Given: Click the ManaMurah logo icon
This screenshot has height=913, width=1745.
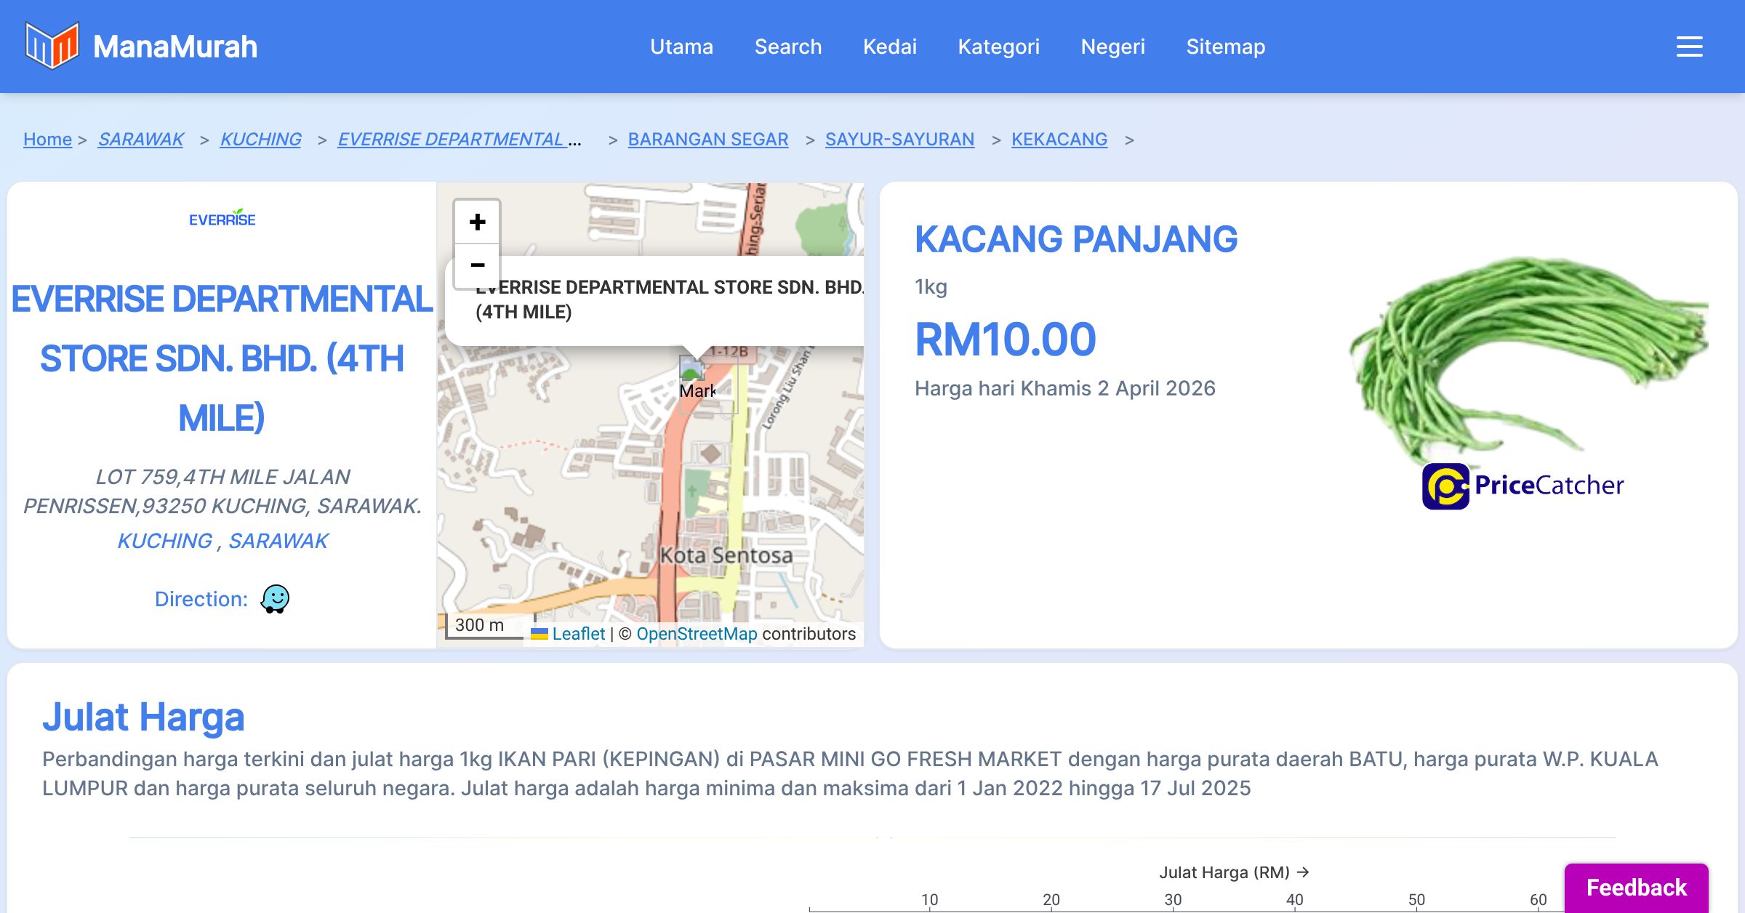Looking at the screenshot, I should pos(51,46).
